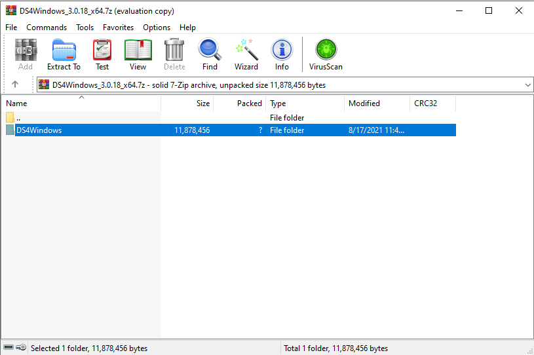Click the disk drive icon in status bar
The image size is (534, 355).
coord(9,348)
